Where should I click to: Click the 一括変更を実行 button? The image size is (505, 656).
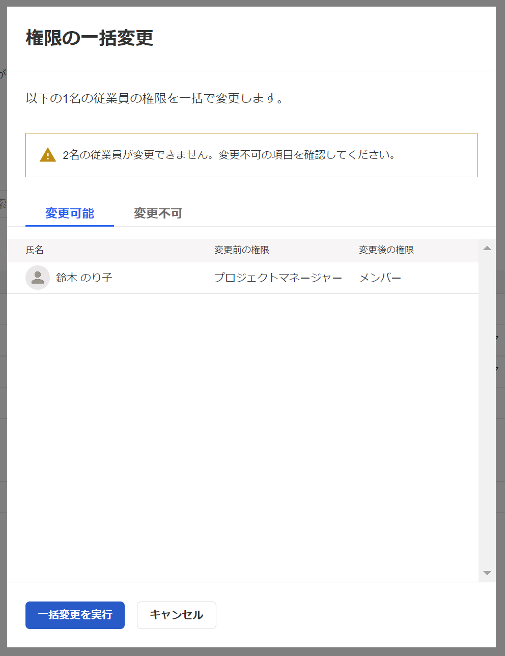click(x=75, y=615)
